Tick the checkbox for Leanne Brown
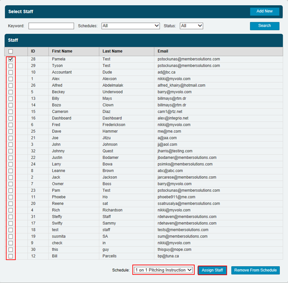 pyautogui.click(x=11, y=171)
